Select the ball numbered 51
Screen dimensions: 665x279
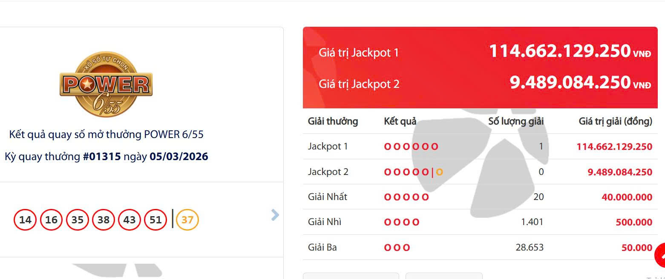pos(155,220)
